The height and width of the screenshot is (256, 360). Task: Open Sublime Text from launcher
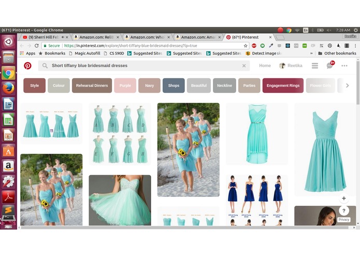8,211
